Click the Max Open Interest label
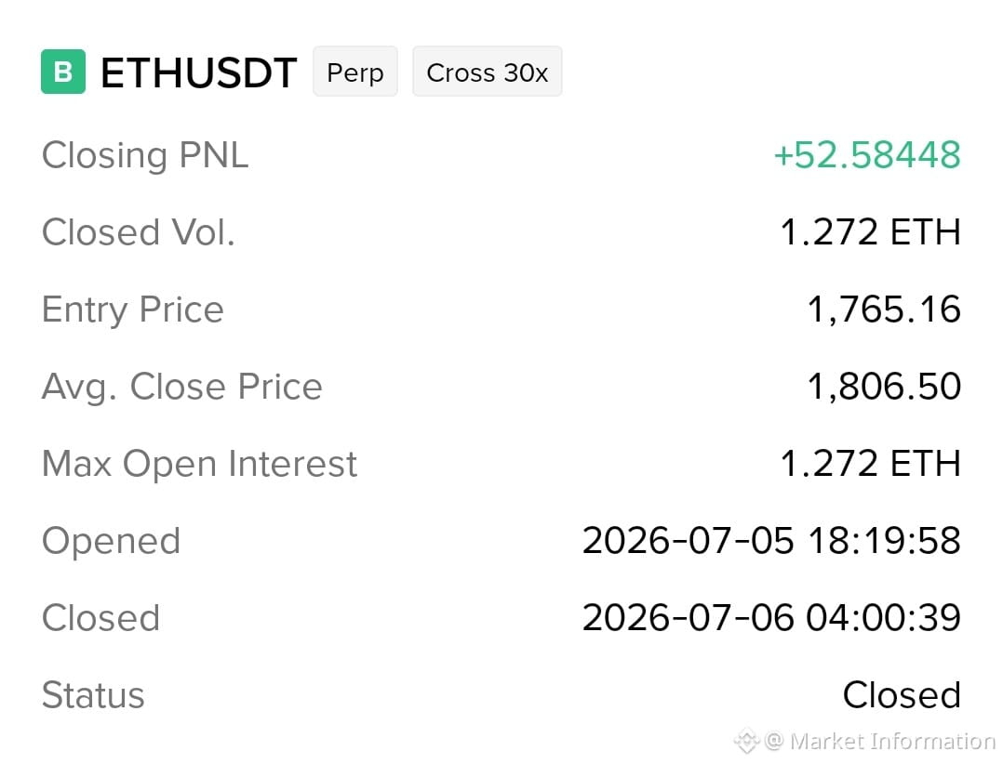This screenshot has width=1003, height=764. pyautogui.click(x=199, y=464)
